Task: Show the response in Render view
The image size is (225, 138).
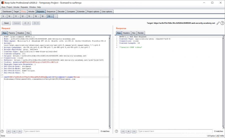Action: (x=140, y=33)
